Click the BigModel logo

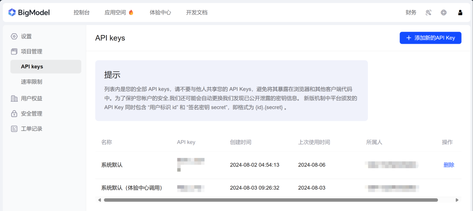[x=29, y=12]
